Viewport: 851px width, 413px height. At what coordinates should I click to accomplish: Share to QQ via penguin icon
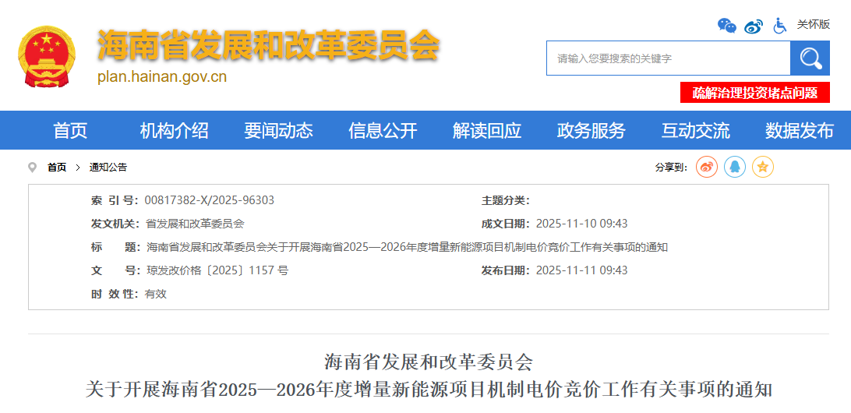point(735,167)
